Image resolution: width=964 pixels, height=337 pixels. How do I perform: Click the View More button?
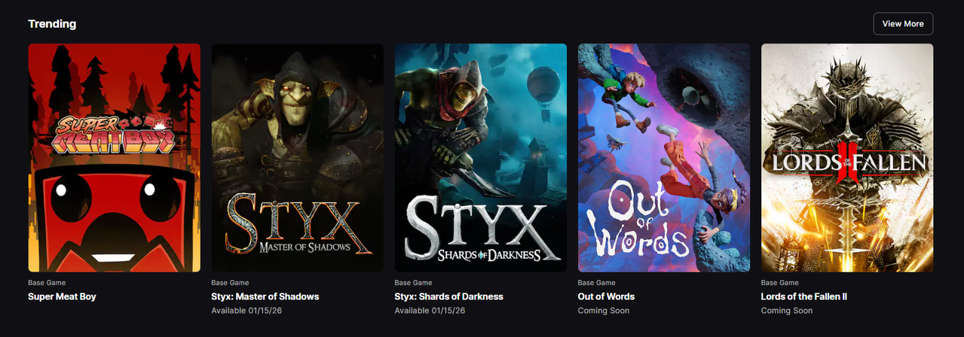[903, 23]
